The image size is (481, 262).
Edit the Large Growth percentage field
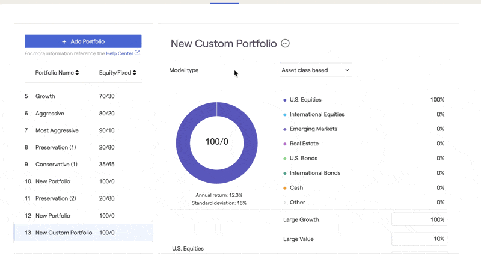pos(419,219)
